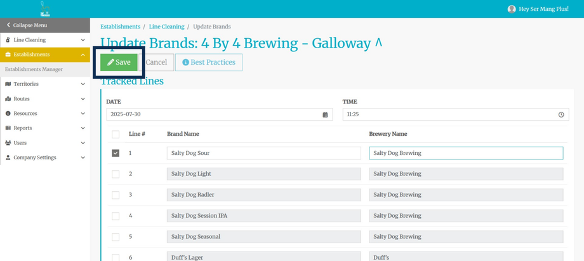
Task: Click the caret beside the page title
Action: pos(378,43)
